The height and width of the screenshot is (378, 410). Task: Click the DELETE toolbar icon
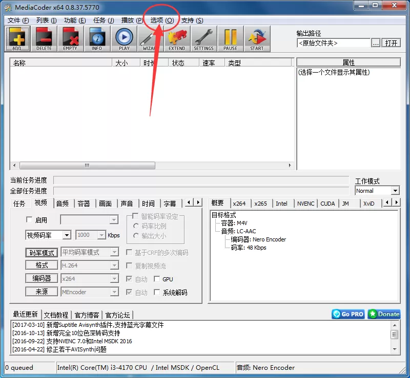pyautogui.click(x=44, y=39)
